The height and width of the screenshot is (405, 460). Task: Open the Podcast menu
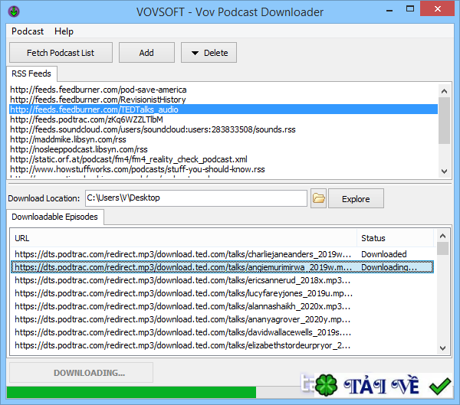point(28,31)
